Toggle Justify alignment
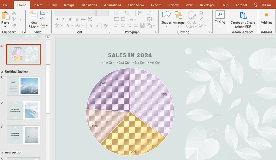Screen dimensions: 276x160 pos(136,26)
